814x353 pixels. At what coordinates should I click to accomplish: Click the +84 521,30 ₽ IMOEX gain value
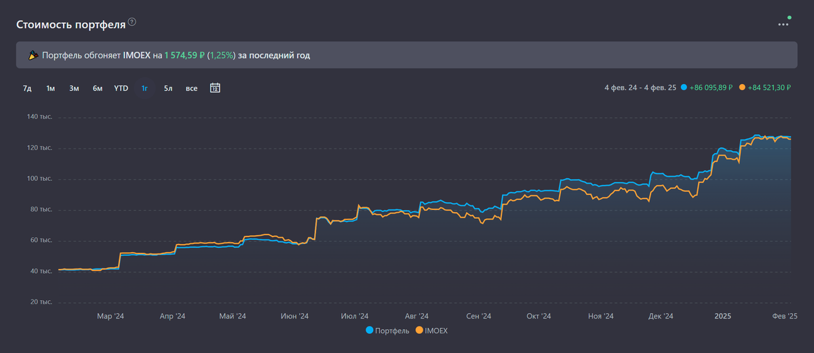tap(769, 88)
